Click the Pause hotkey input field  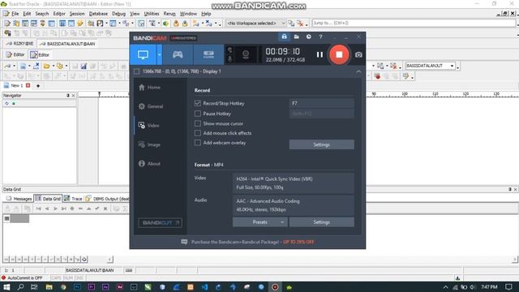(321, 114)
